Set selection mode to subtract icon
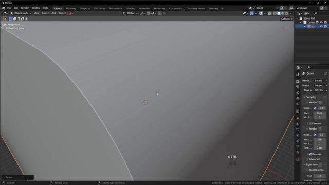 coord(19,18)
